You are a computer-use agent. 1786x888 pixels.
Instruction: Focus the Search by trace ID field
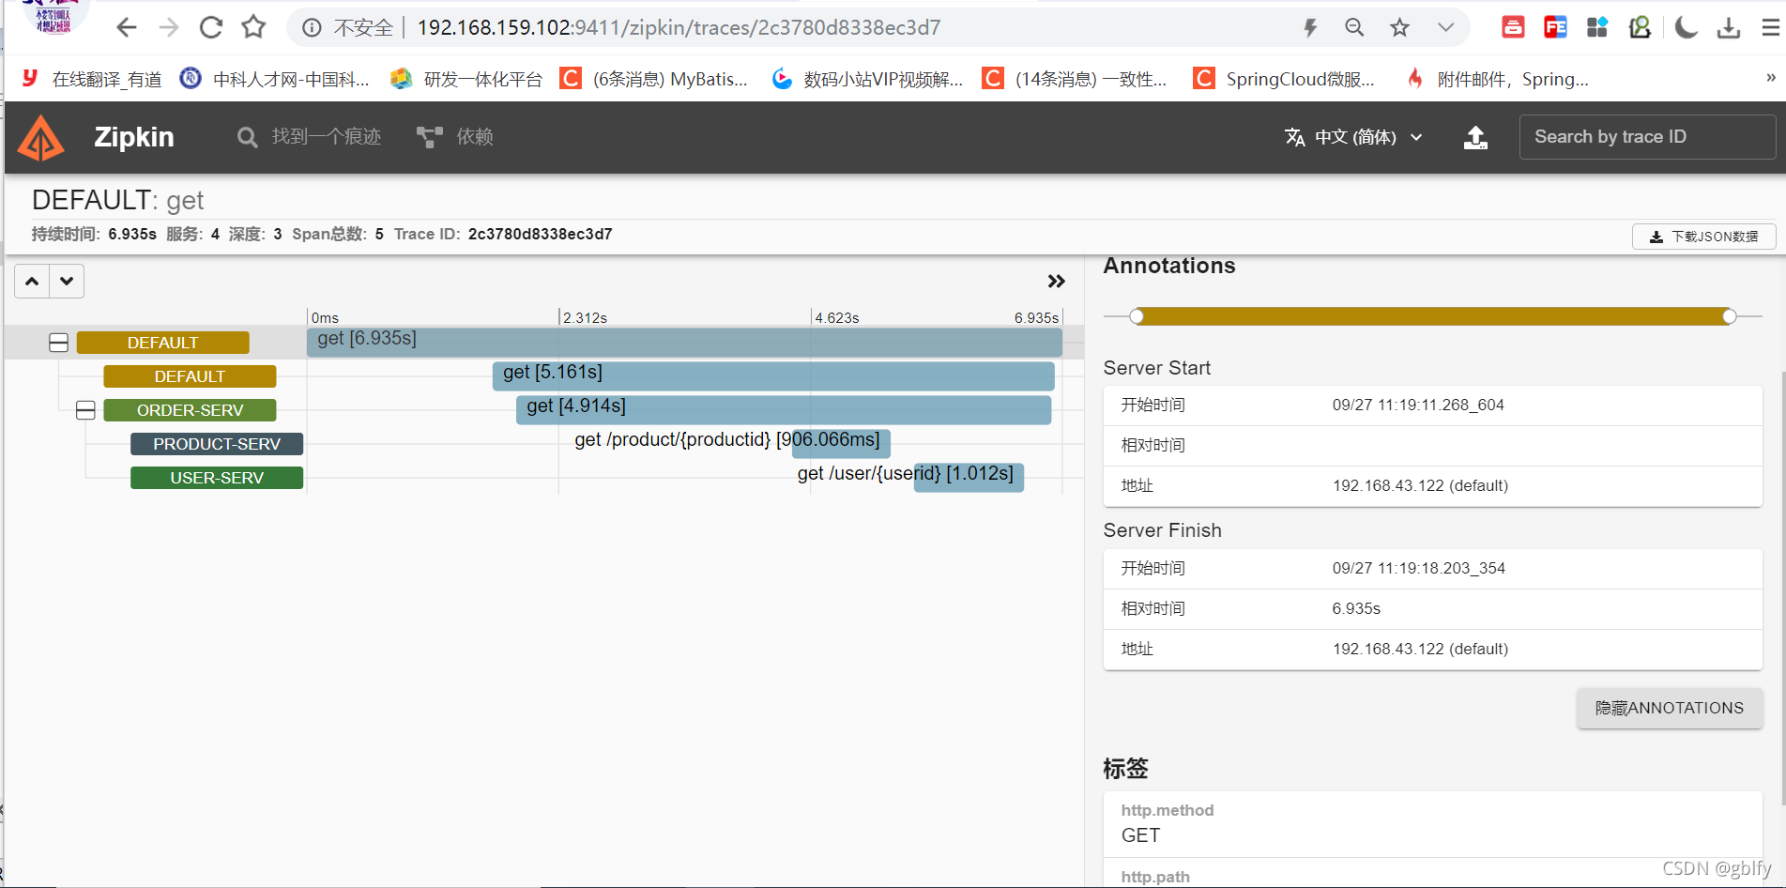[1647, 137]
